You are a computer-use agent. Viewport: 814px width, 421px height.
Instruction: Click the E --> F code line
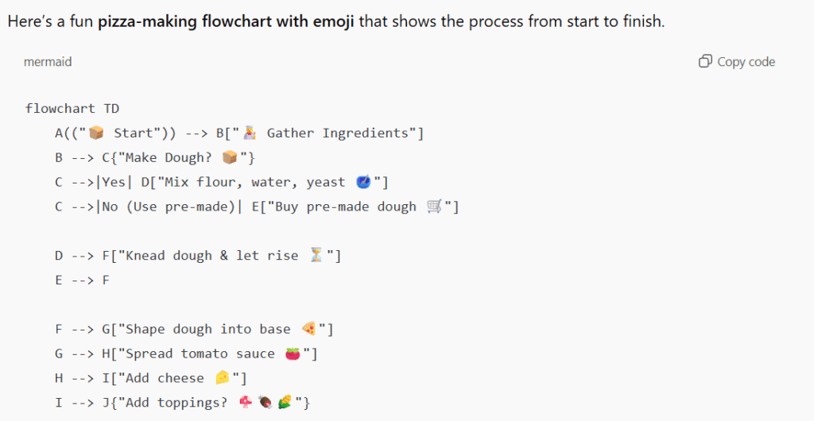coord(83,280)
